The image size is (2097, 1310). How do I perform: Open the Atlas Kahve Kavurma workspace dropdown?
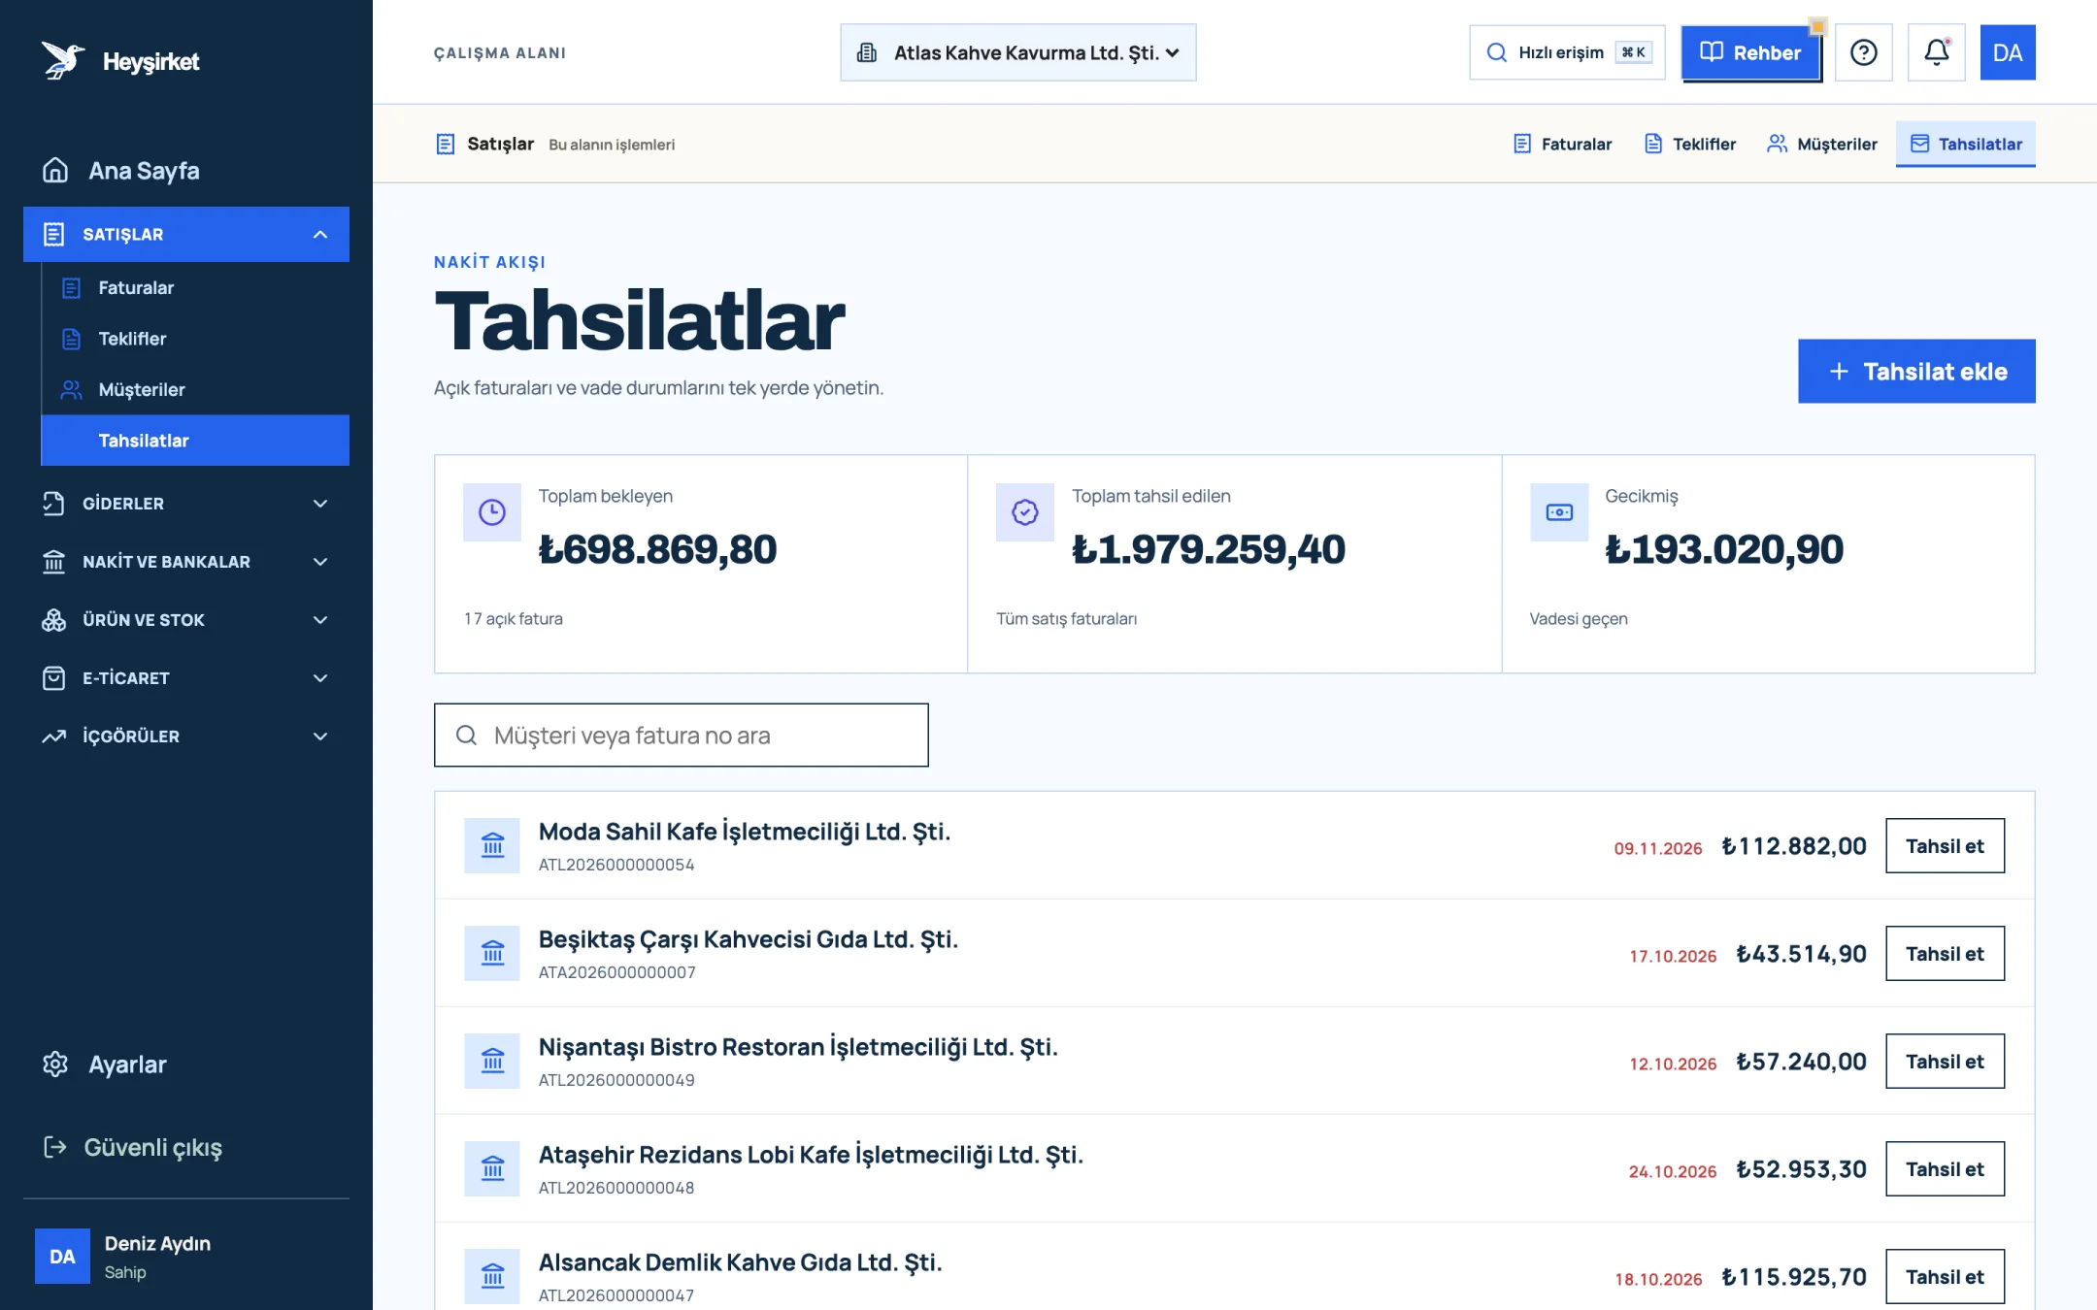1017,52
